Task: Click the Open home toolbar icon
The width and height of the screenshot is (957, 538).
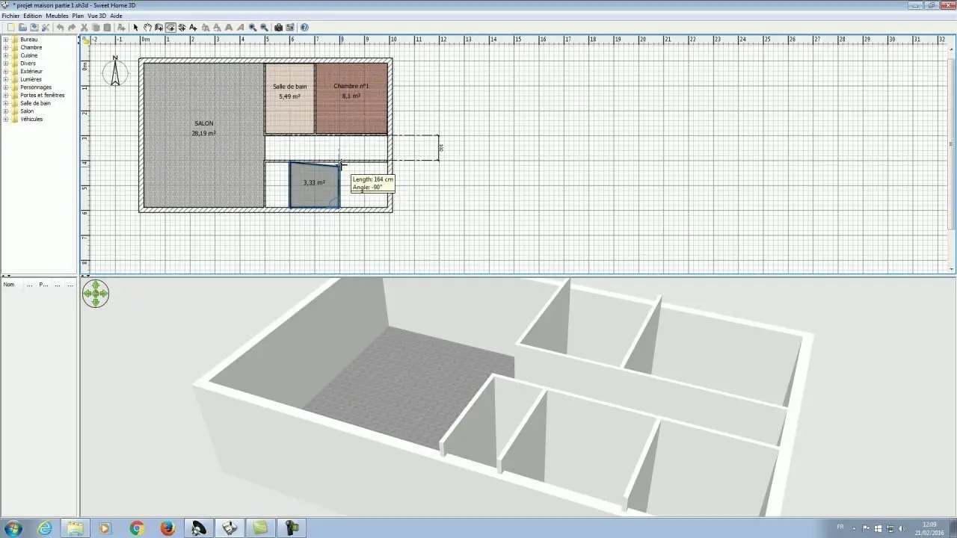Action: 22,28
